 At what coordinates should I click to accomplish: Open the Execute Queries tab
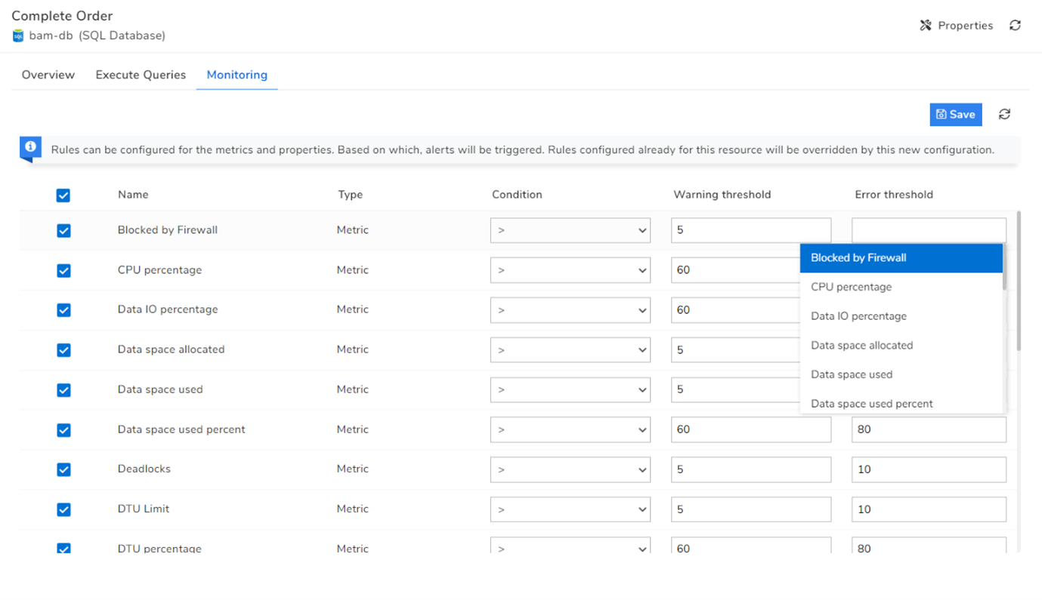(141, 75)
